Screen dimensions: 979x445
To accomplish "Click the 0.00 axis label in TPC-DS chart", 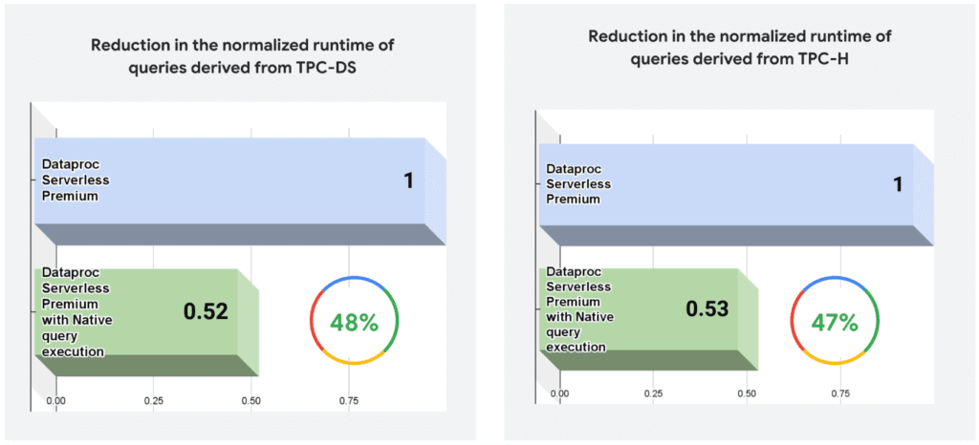I will pos(55,400).
